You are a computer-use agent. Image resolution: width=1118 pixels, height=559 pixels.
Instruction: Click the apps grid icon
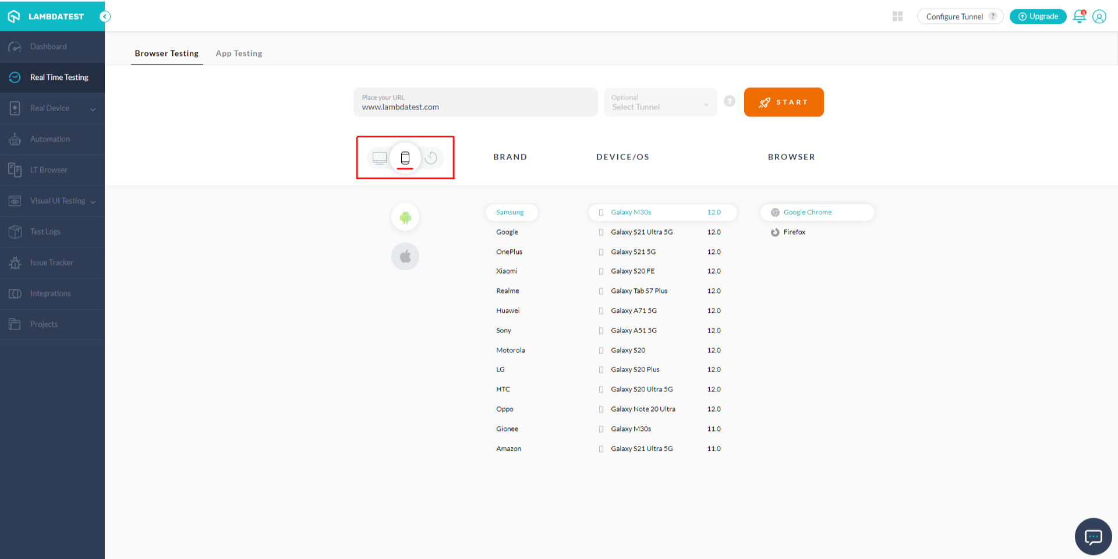coord(897,16)
